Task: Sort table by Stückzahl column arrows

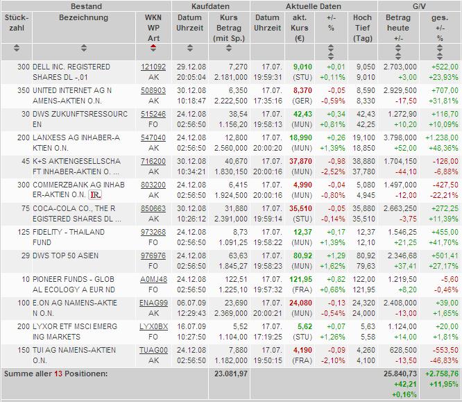Action: pyautogui.click(x=17, y=49)
